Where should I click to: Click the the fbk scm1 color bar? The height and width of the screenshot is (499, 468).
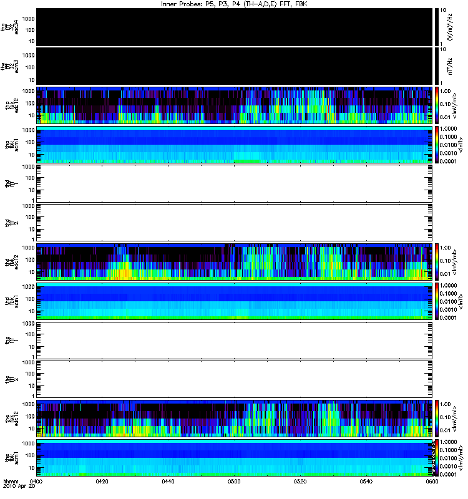[x=437, y=458]
